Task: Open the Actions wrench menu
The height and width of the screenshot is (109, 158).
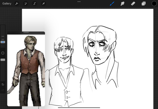Action: 17,4
